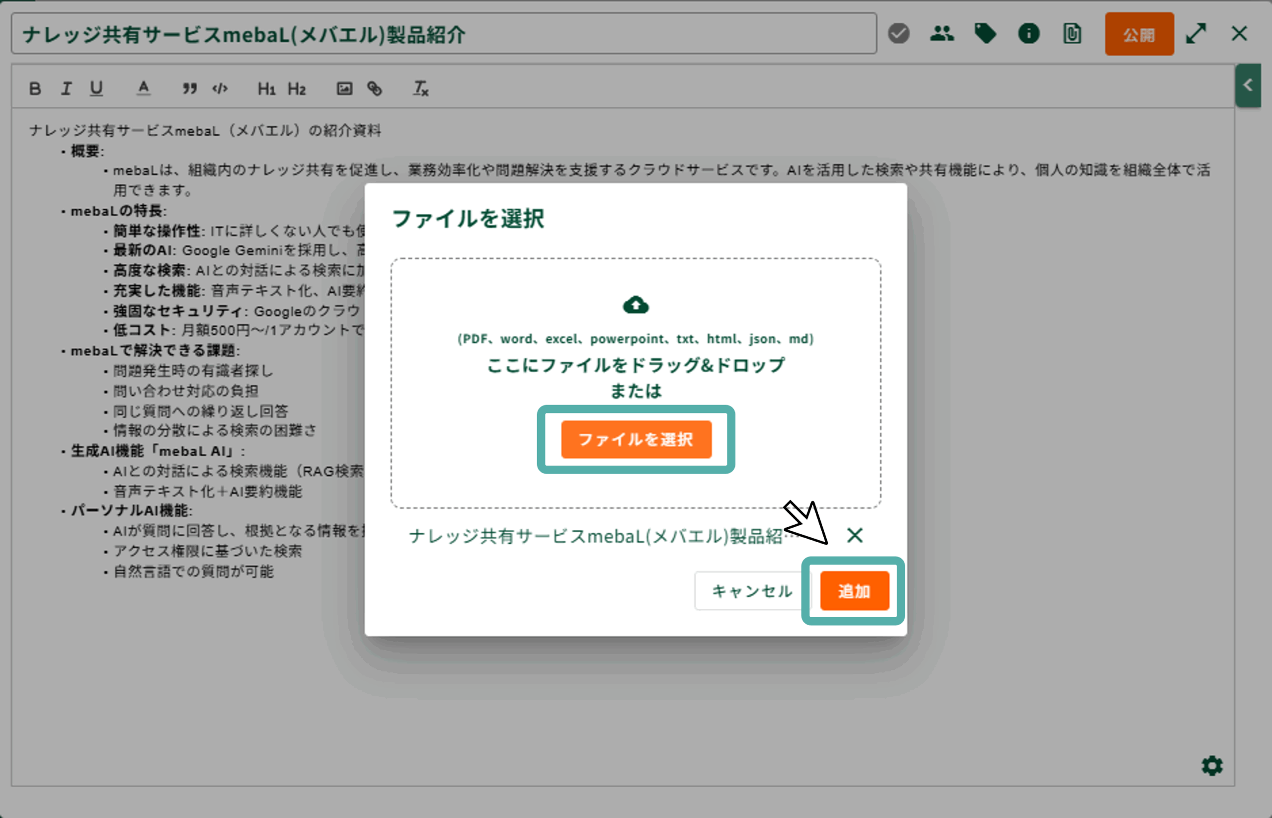Open the info icon in header
Screen dimensions: 1272x818
coord(1029,33)
